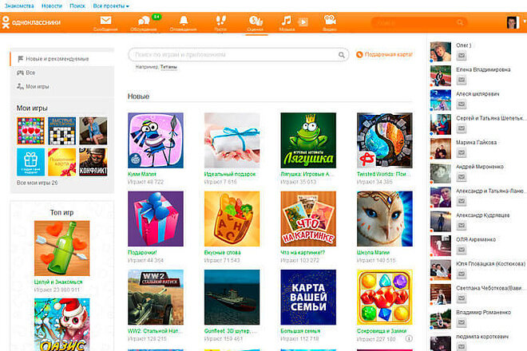Open the Guests footprints icon
The width and height of the screenshot is (527, 351).
pyautogui.click(x=221, y=22)
